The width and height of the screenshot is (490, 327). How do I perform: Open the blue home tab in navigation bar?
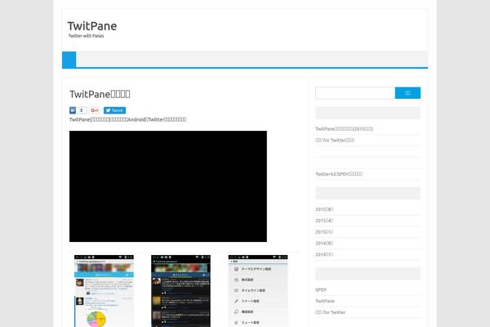coord(69,59)
